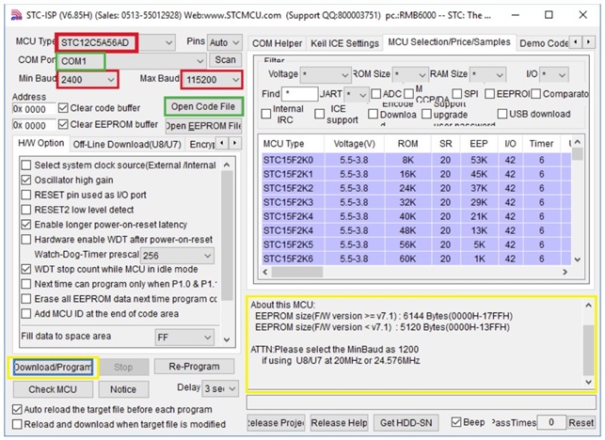The image size is (605, 440).
Task: Expand Watch-Dog-Timer prescal 256 dropdown
Action: pos(205,255)
